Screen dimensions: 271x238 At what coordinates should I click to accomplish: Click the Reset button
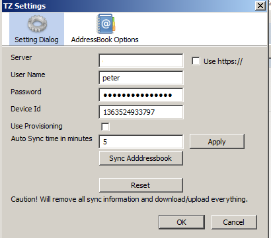(x=141, y=185)
